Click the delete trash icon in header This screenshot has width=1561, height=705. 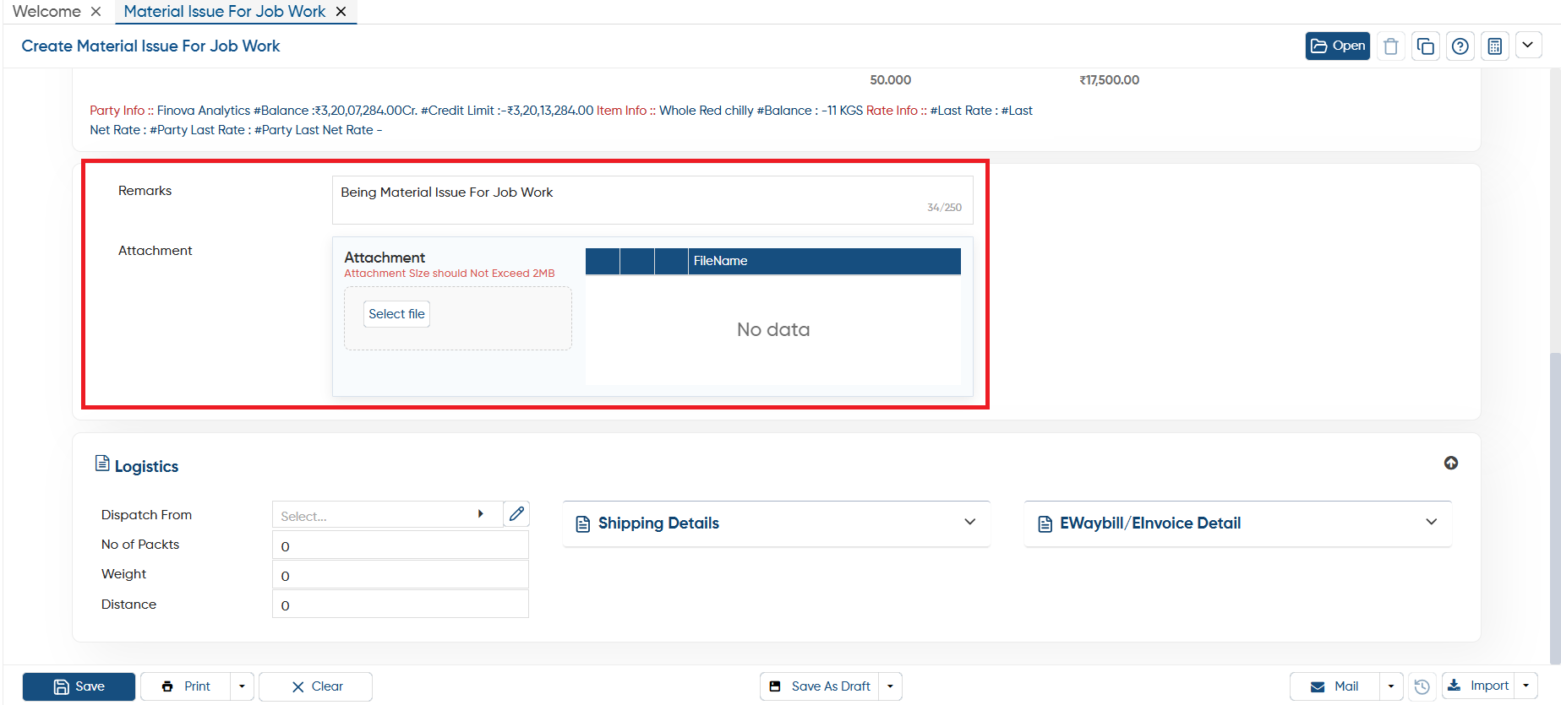point(1390,46)
